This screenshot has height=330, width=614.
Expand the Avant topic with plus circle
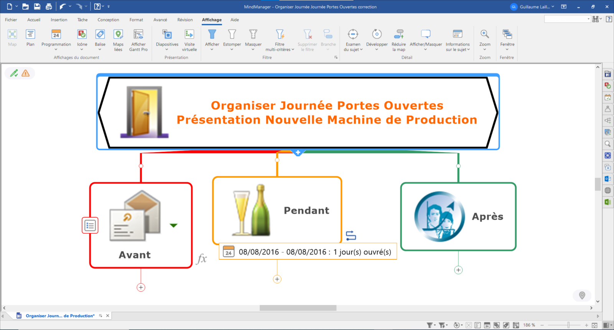141,287
